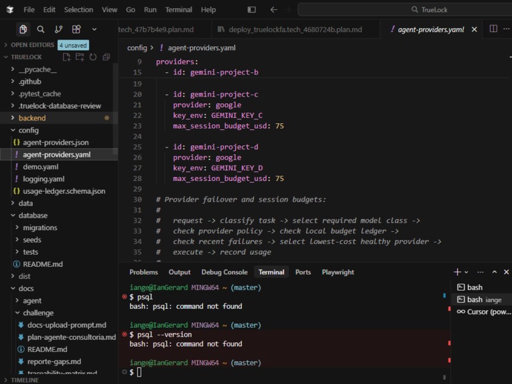This screenshot has height=384, width=512.
Task: Open the deploy_truelockfa.tech plan.md tab
Action: (296, 29)
